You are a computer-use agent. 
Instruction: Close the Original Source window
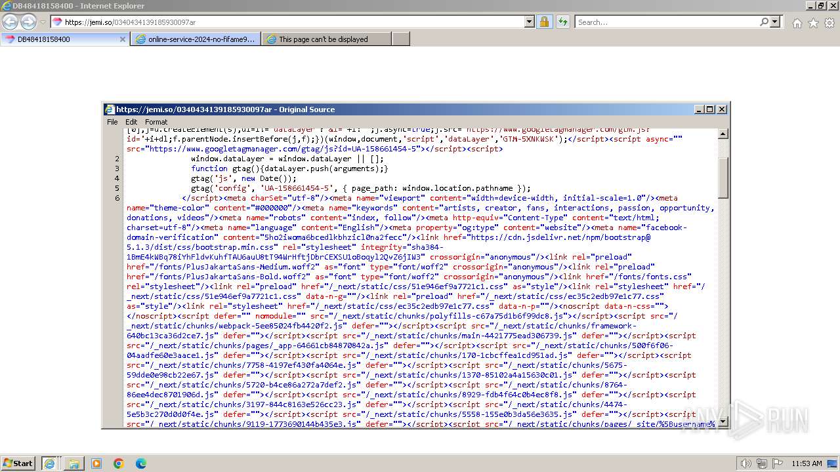click(x=722, y=109)
